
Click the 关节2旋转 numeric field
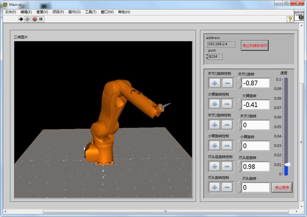click(256, 125)
